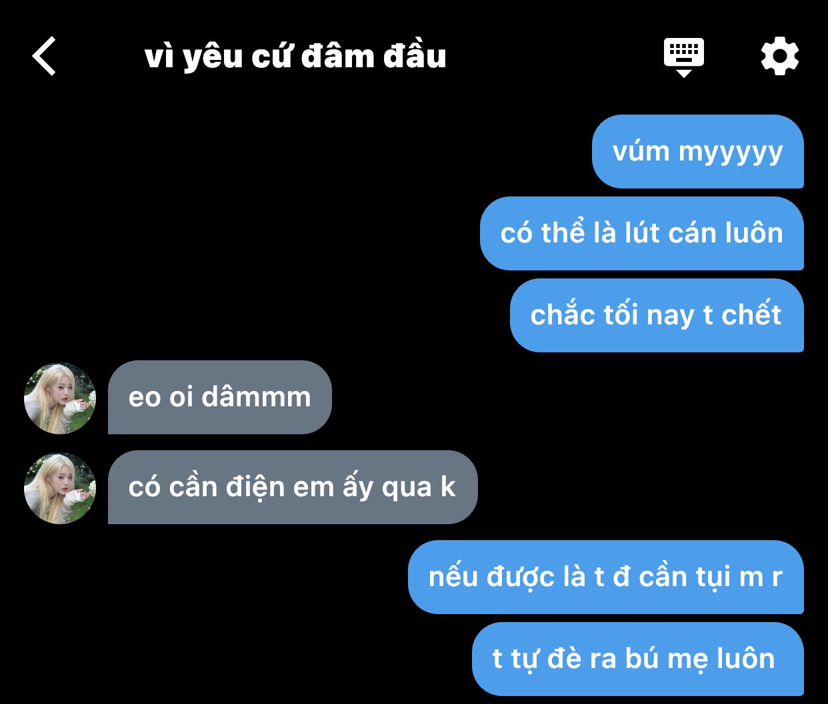
Task: Select the 'vúm myyyyy' message bubble
Action: pyautogui.click(x=698, y=151)
